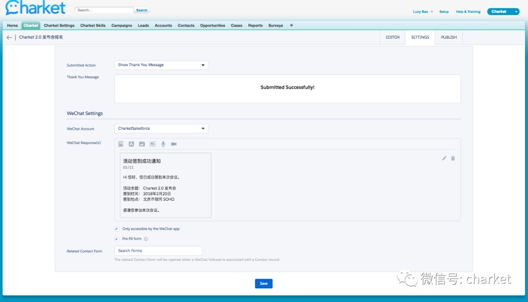Screen dimensions: 528x302
Task: Add a text response using the A icon
Action: click(131, 144)
